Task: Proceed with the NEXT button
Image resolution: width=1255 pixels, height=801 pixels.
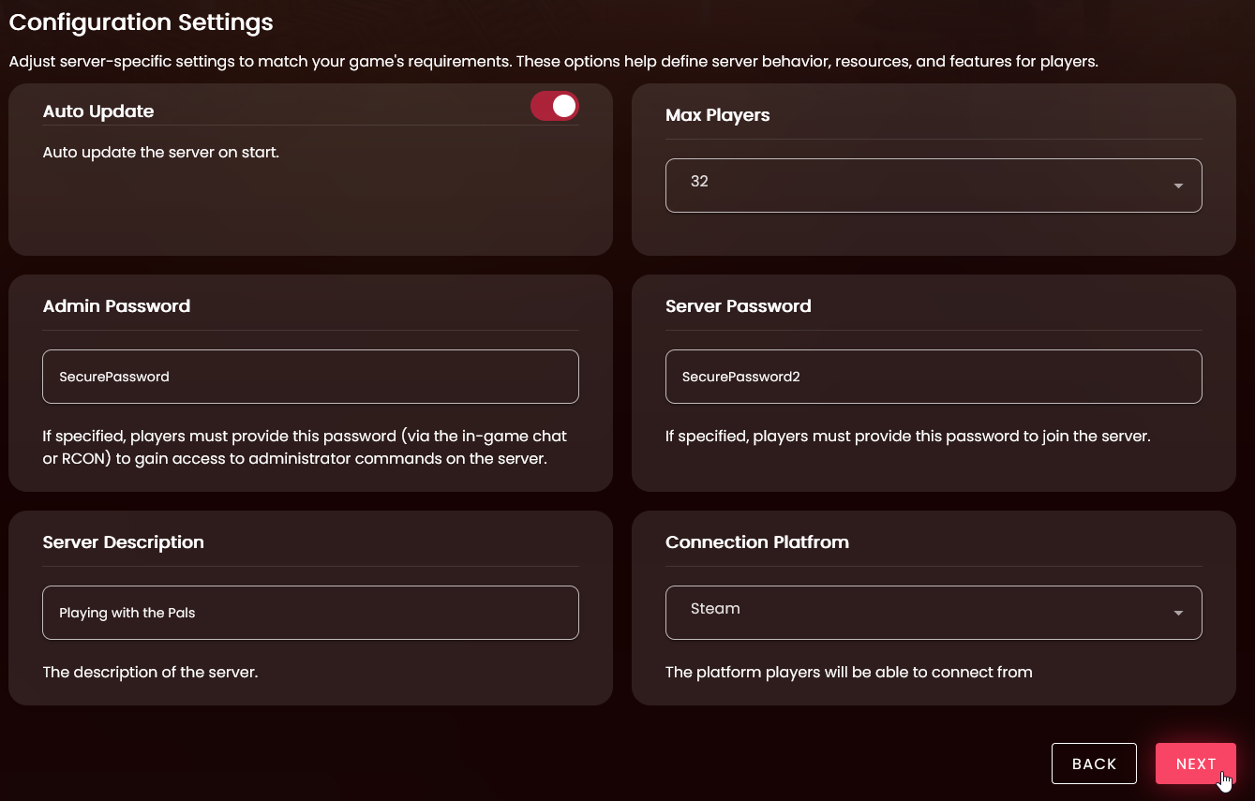Action: coord(1195,764)
